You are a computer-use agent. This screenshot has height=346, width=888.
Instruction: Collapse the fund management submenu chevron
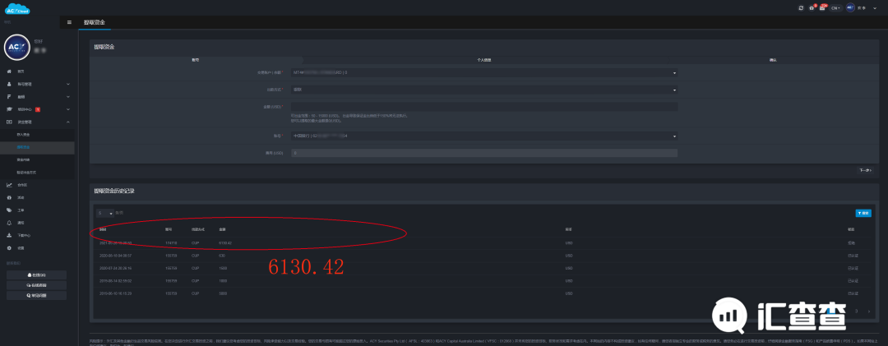(x=68, y=122)
